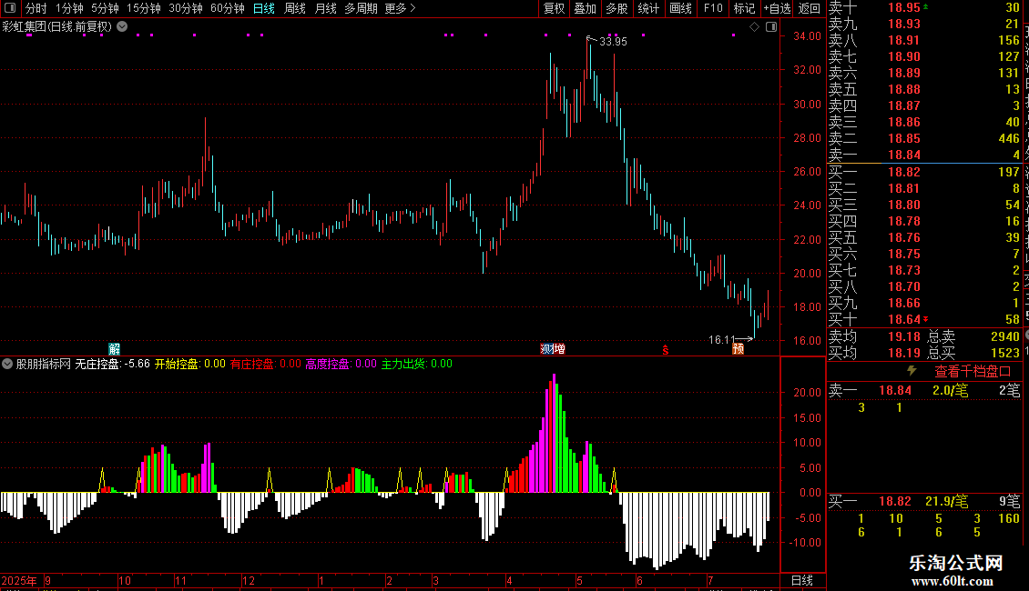
Task: Open the 统计 statistics tool
Action: pos(648,8)
